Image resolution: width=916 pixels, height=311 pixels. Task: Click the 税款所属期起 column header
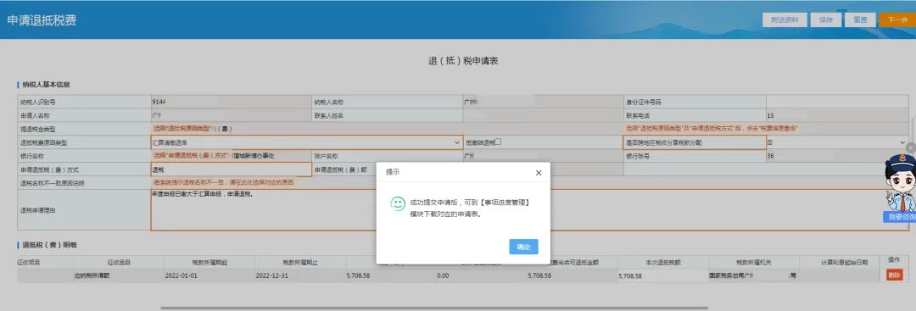(x=209, y=263)
